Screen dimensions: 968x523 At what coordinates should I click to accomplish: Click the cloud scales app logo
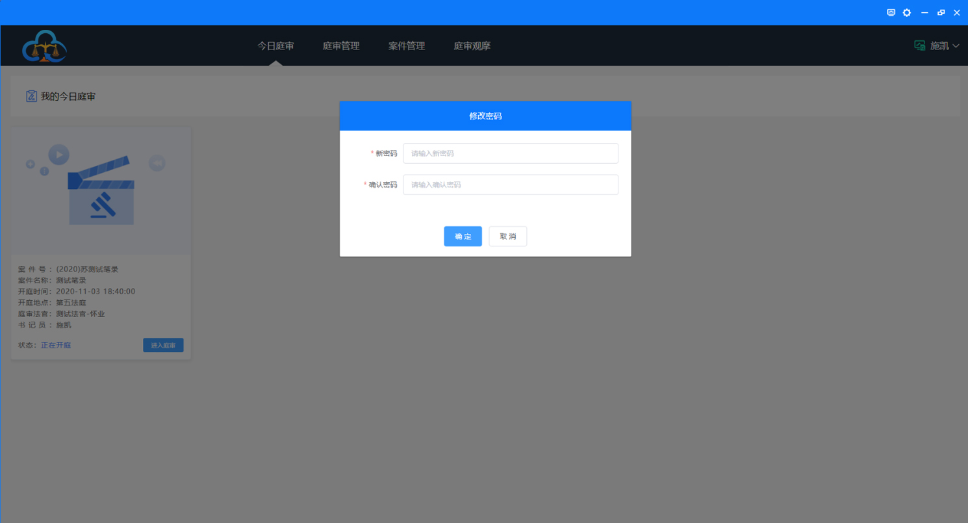click(44, 46)
